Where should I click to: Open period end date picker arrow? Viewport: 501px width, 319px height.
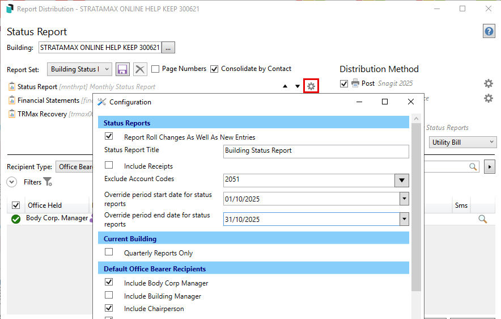(404, 219)
